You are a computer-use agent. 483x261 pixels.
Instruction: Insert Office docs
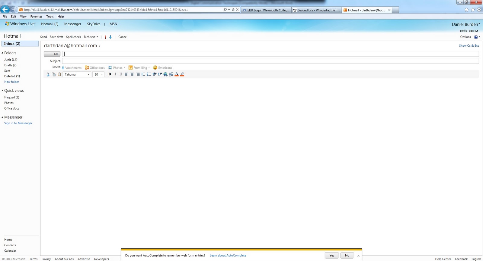[95, 68]
